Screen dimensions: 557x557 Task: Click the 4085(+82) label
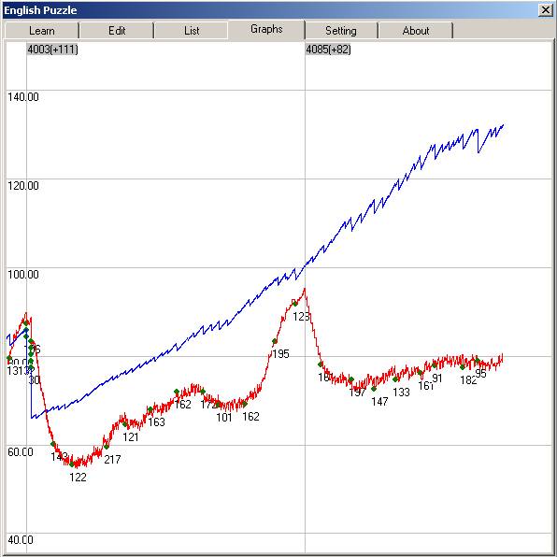pyautogui.click(x=328, y=50)
